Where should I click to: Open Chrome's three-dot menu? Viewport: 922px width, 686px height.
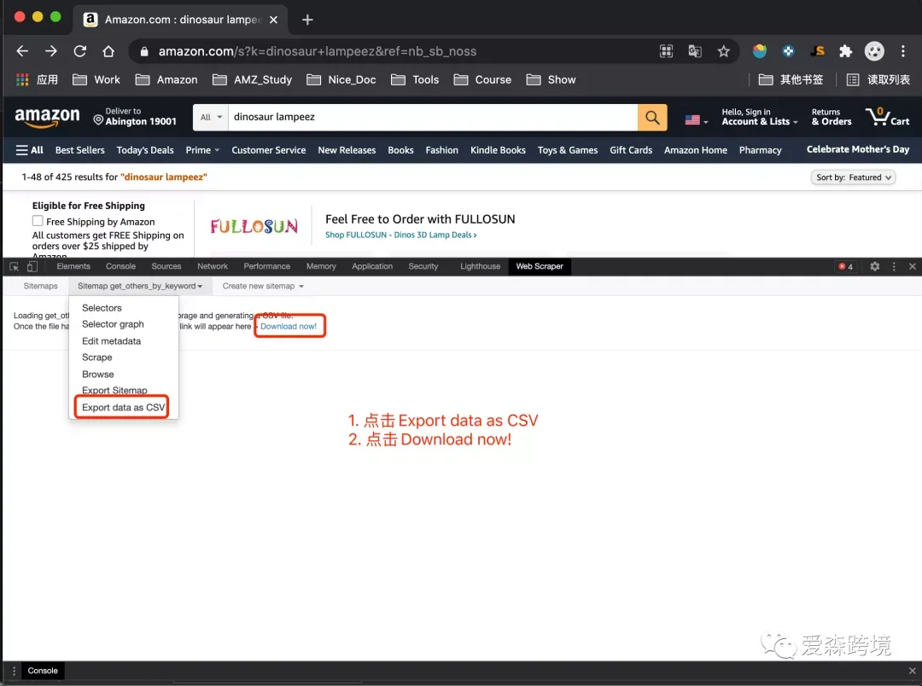click(903, 51)
